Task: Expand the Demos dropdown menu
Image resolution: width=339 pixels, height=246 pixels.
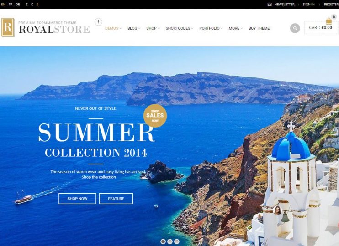Action: tap(113, 28)
